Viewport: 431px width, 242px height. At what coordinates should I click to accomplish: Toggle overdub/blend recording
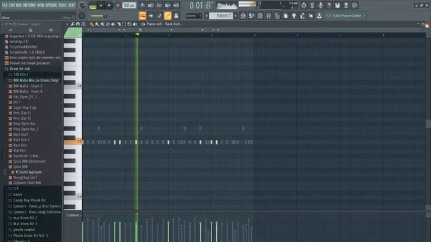coord(168,5)
